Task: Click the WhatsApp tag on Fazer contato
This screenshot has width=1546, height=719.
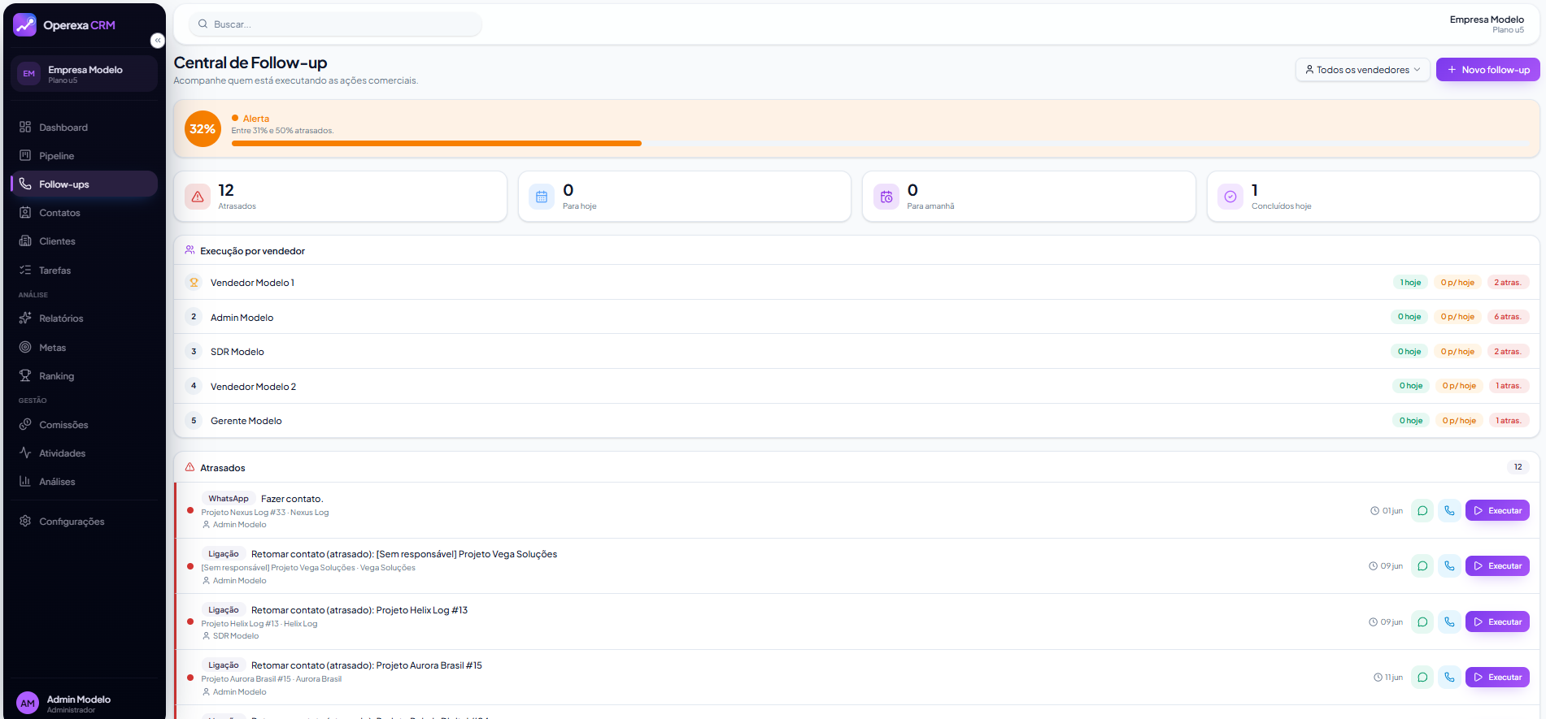Action: 229,499
